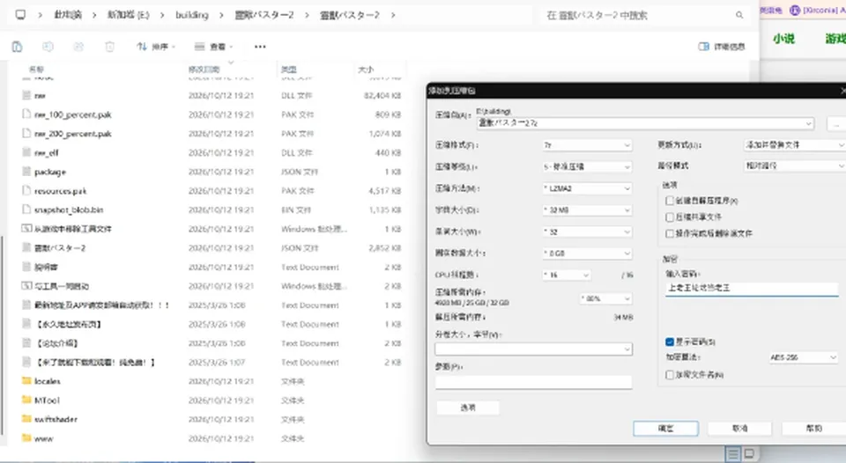The image size is (846, 463).
Task: Sort by the size column header
Action: (x=366, y=69)
